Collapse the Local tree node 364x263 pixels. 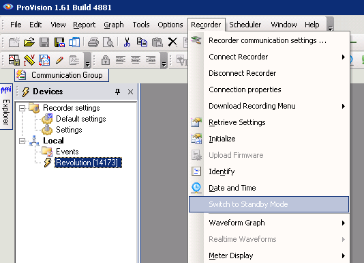pyautogui.click(x=22, y=141)
